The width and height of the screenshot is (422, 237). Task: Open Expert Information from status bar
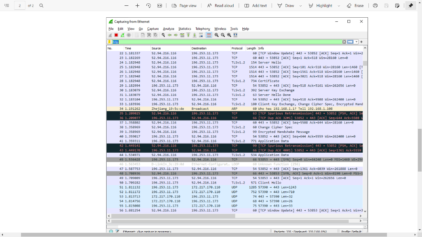coord(110,232)
